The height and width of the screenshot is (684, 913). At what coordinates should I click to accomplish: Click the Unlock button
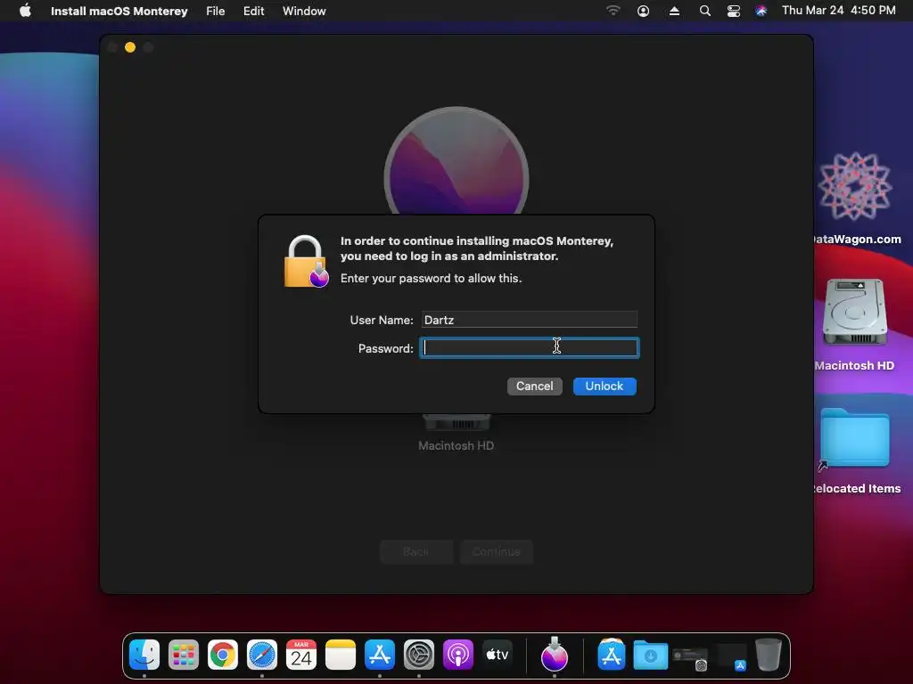click(604, 387)
